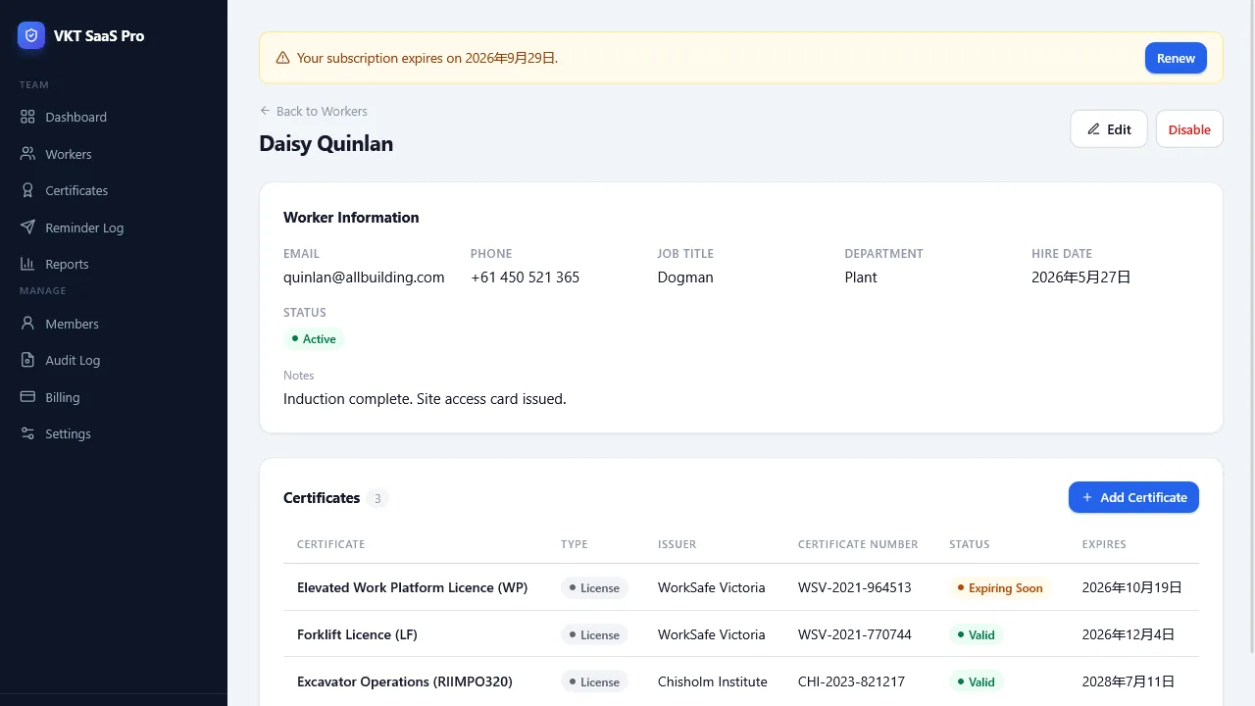
Task: Click the plus icon in Add Certificate
Action: click(1086, 497)
